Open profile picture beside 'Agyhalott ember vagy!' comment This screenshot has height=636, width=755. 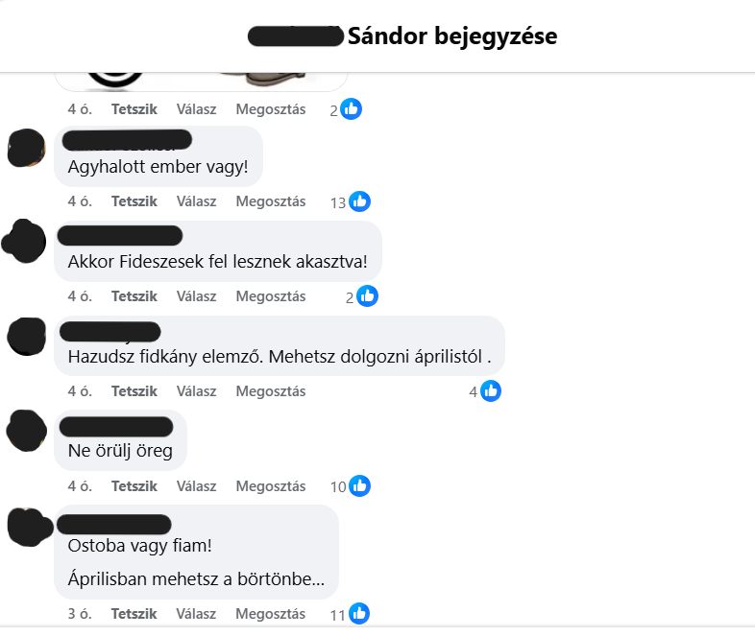(x=27, y=148)
